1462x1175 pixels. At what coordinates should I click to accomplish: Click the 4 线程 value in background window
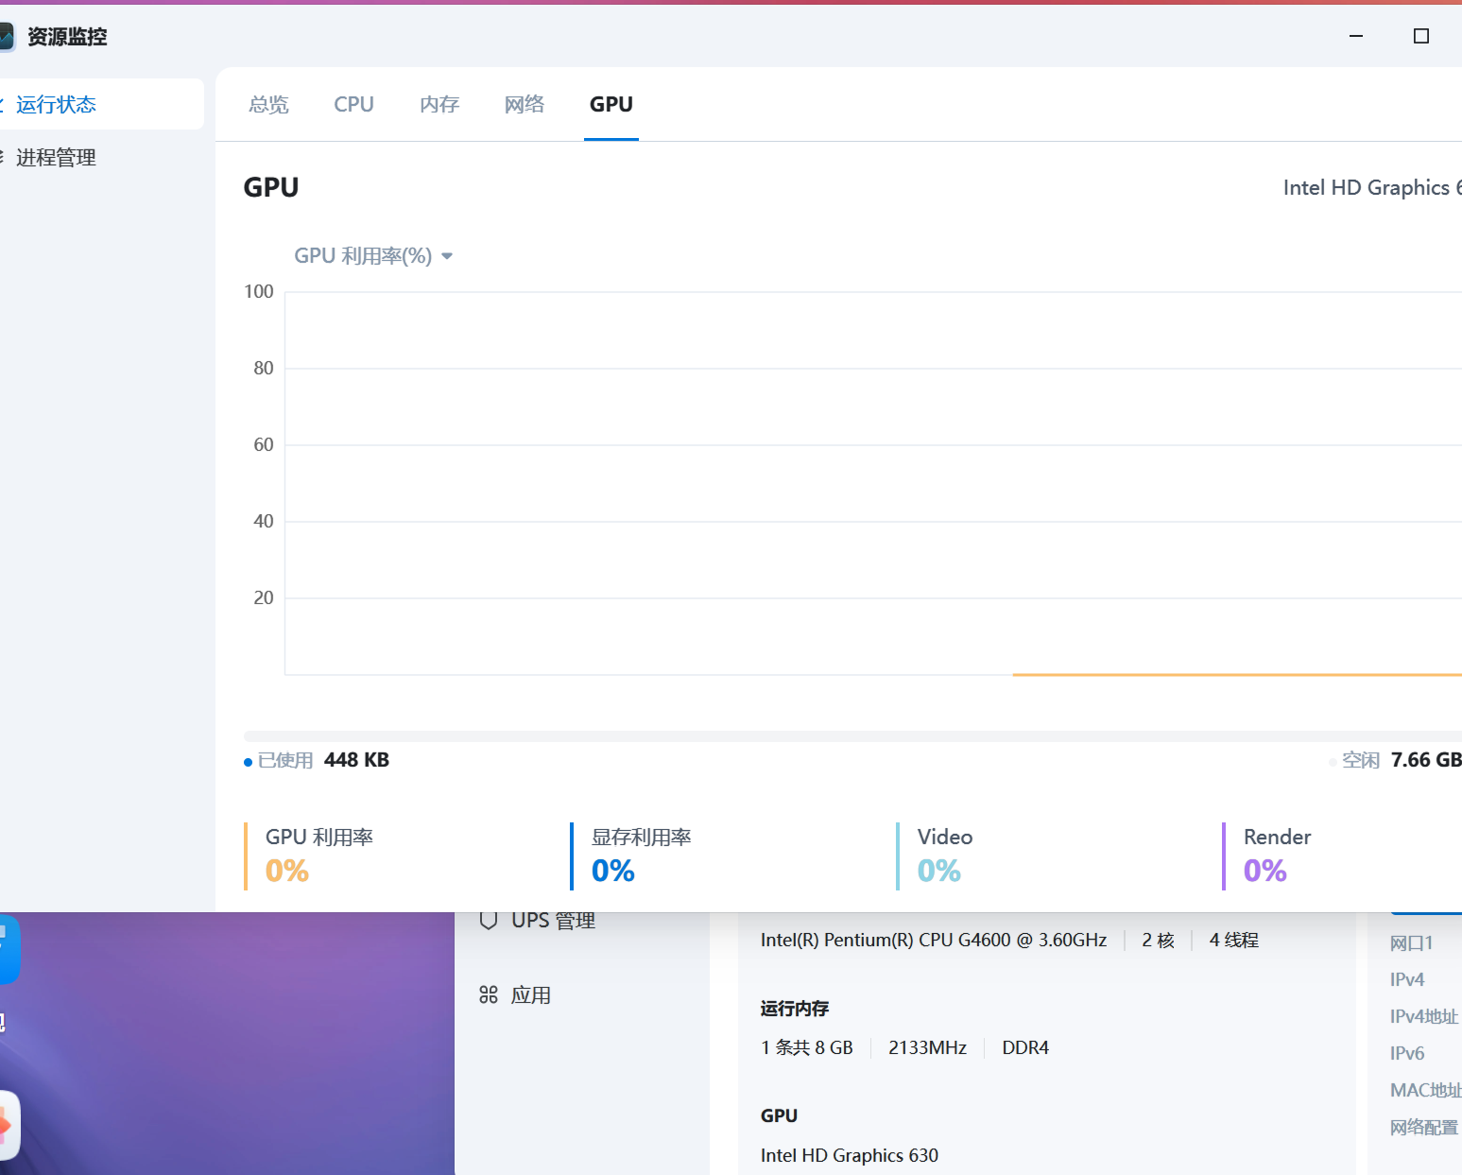point(1233,940)
